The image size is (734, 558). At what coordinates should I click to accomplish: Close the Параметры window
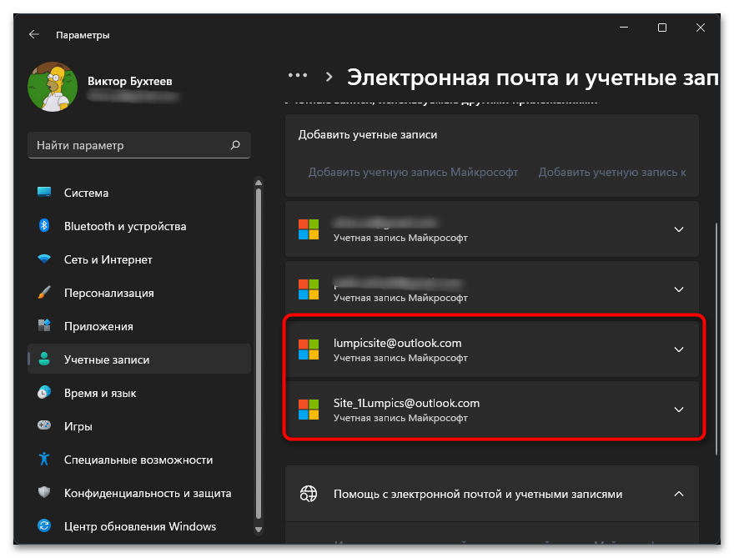(701, 28)
